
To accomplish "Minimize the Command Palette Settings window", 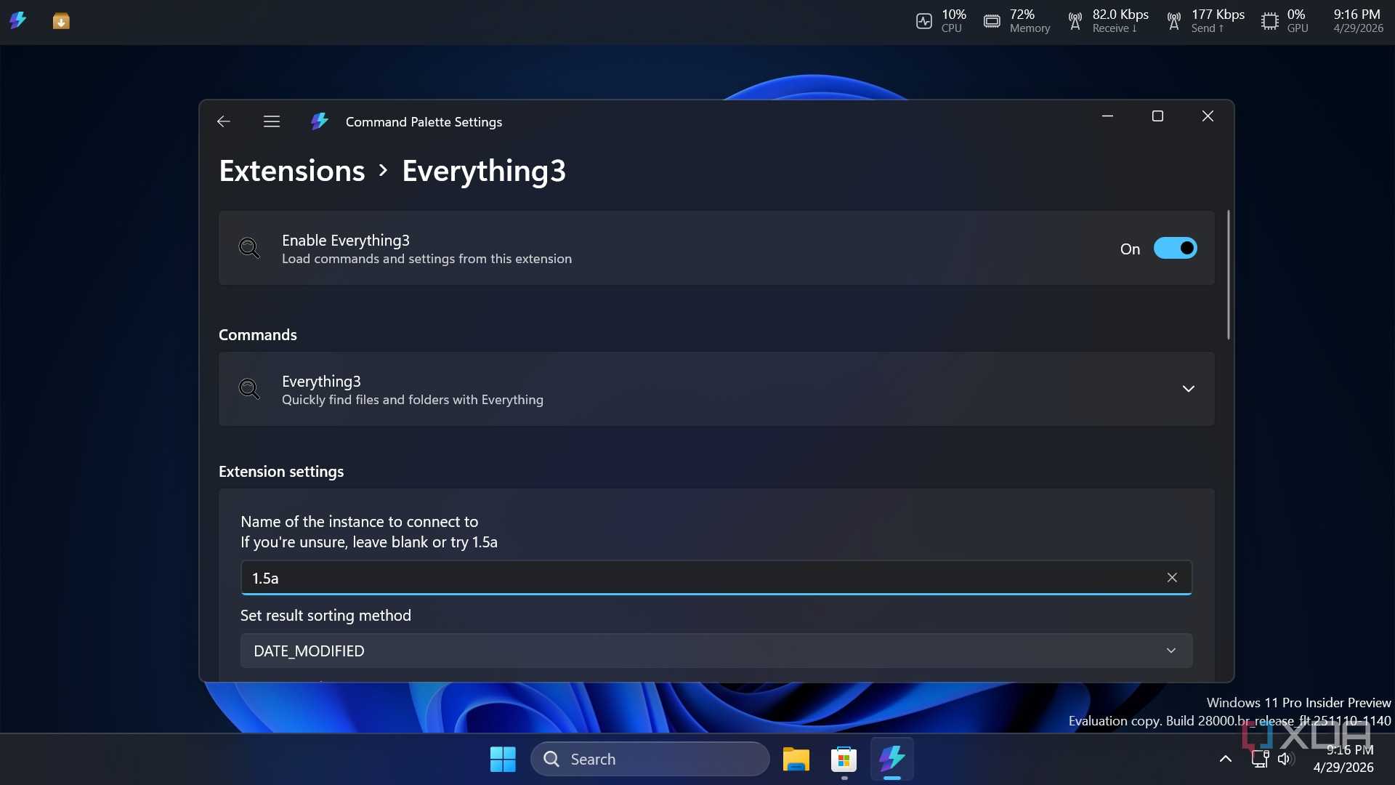I will click(1107, 116).
